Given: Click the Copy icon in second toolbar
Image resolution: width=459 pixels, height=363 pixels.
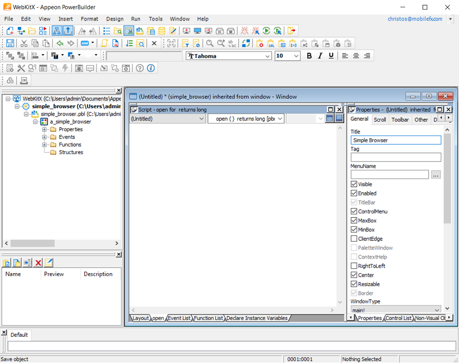Looking at the screenshot, I should 35,44.
